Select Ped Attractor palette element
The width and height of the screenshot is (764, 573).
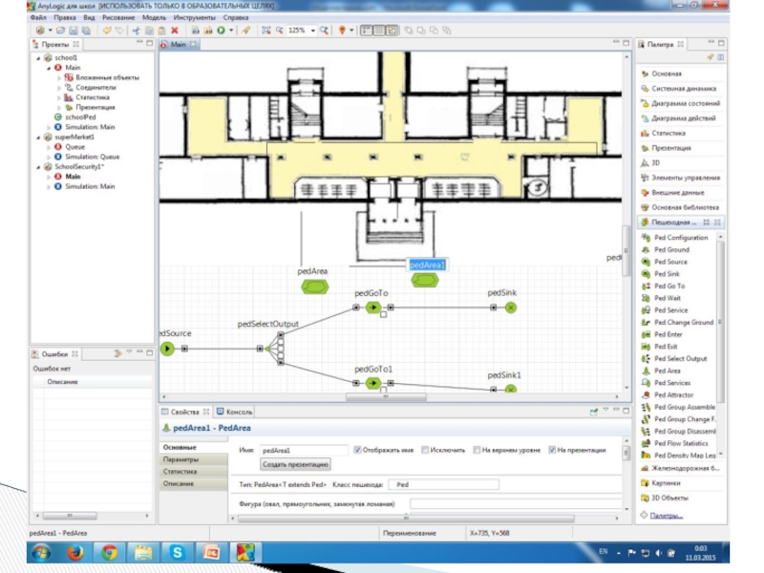click(x=673, y=394)
